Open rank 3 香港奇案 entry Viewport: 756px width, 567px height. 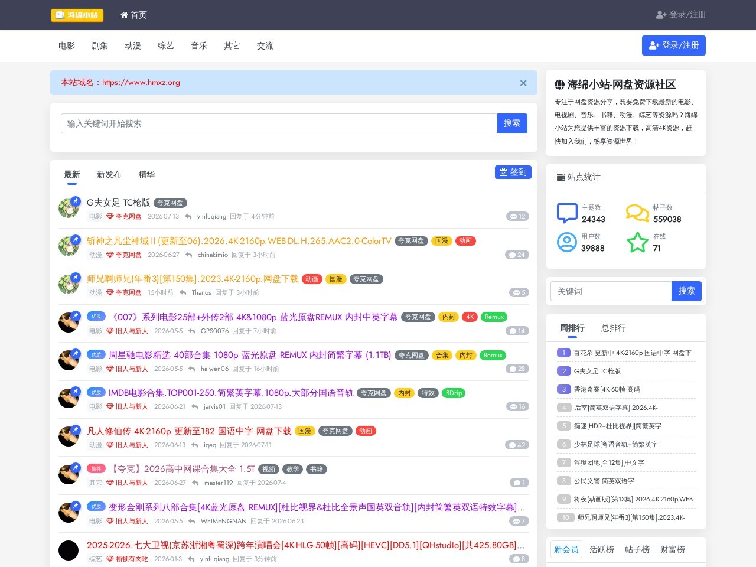tap(607, 389)
